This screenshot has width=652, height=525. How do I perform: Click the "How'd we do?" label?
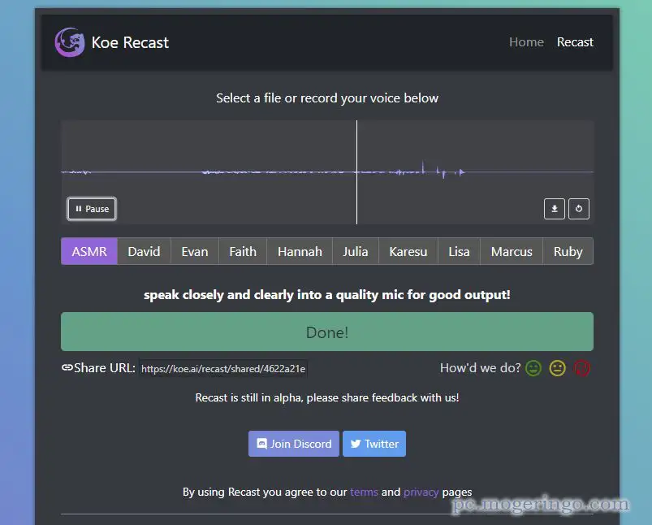[480, 368]
